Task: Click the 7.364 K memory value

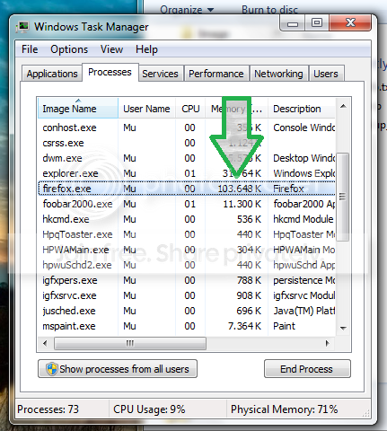Action: (245, 326)
